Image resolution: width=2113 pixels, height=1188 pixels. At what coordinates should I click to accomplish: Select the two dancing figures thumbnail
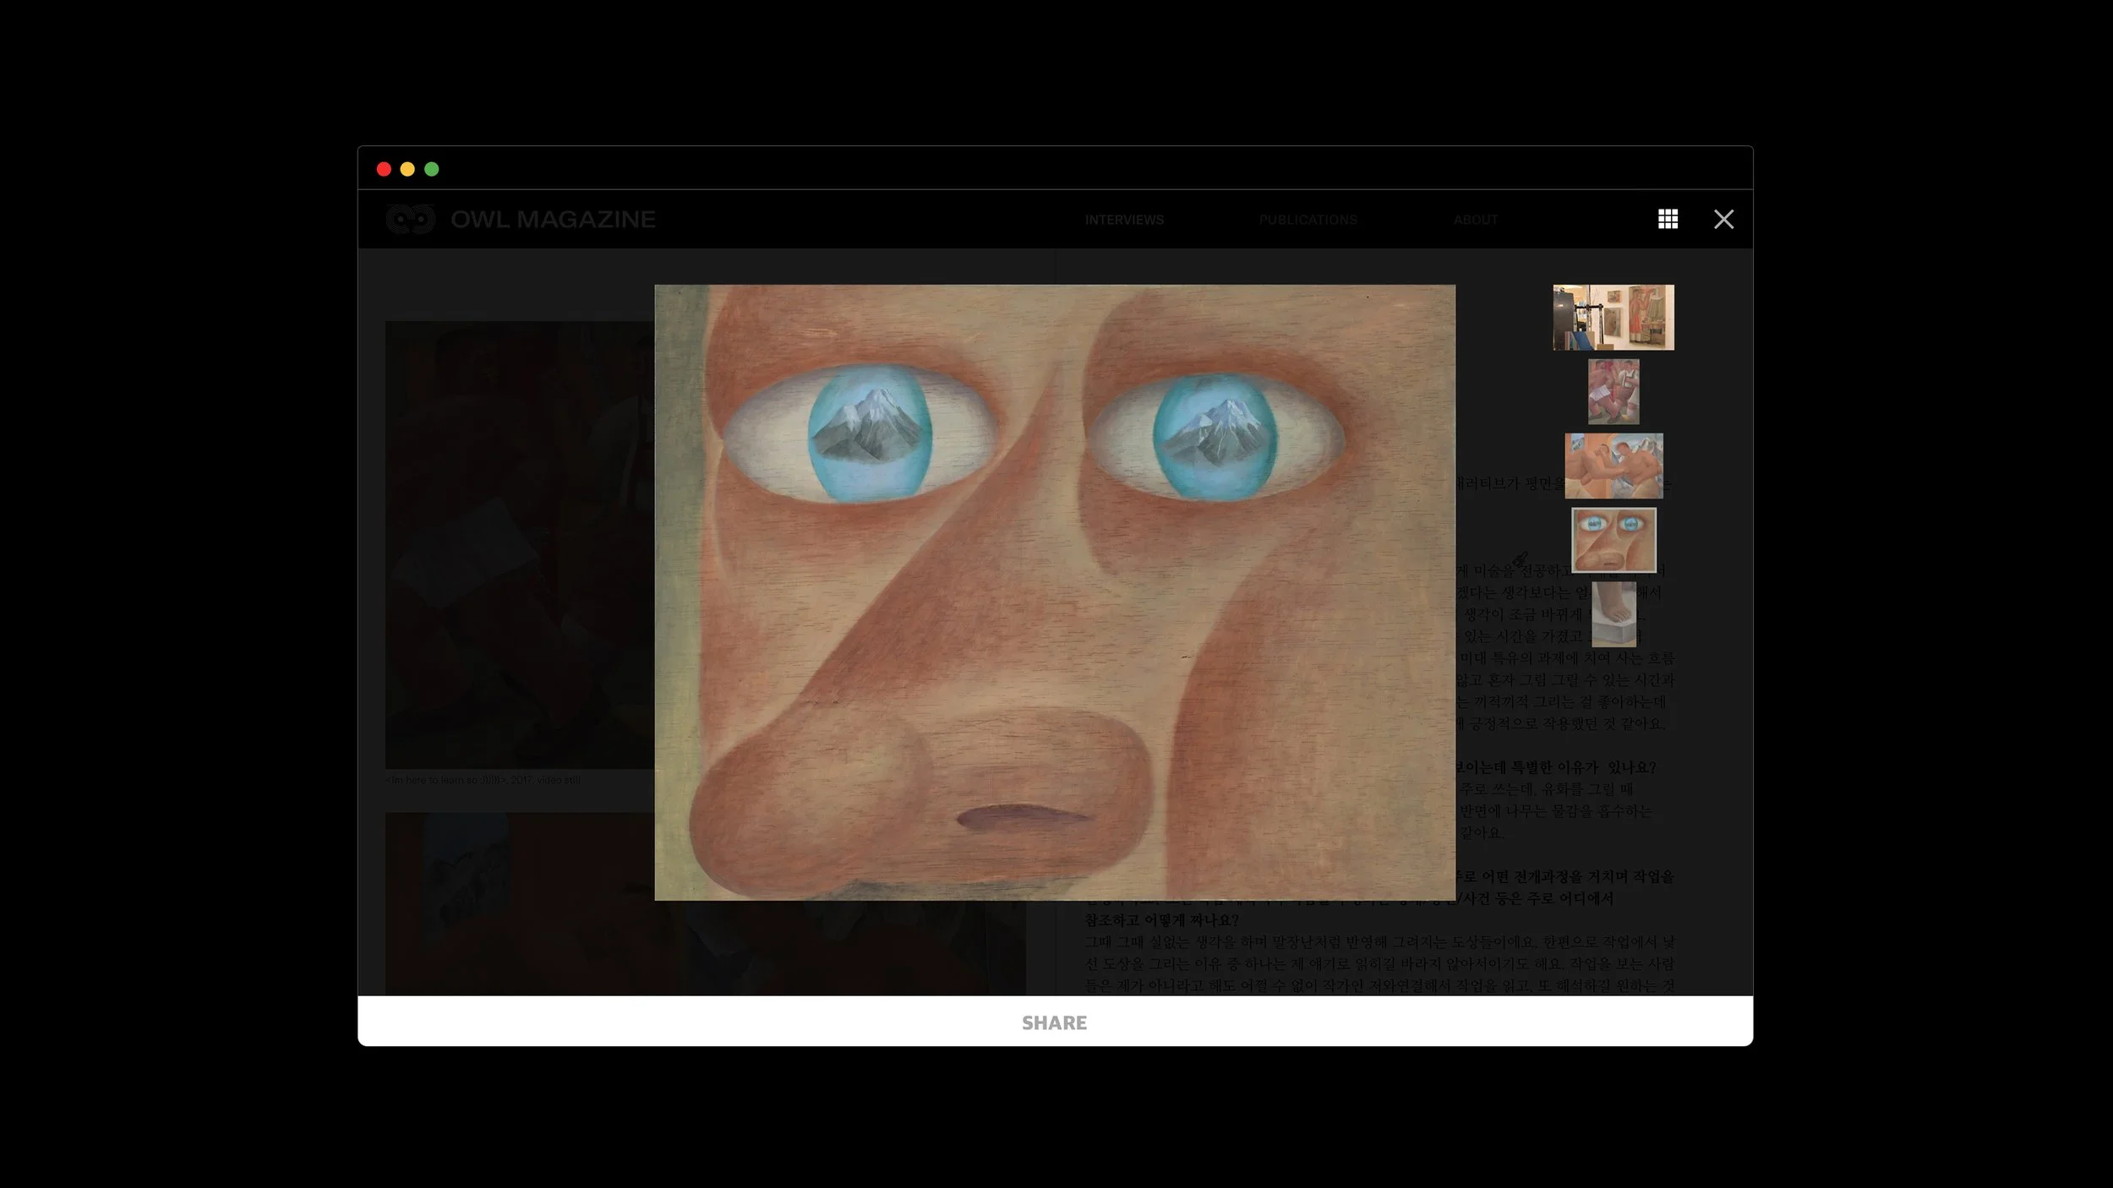(1613, 391)
